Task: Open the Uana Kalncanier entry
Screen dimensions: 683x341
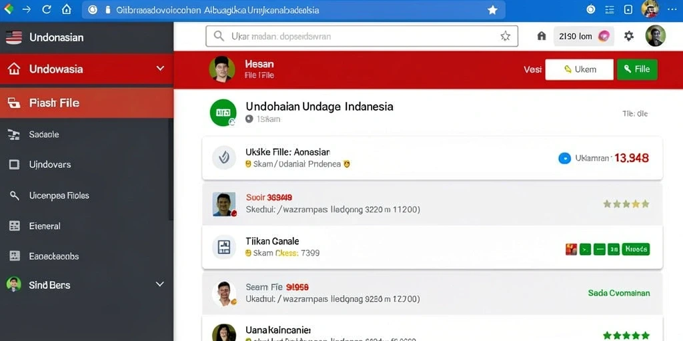Action: pos(432,328)
